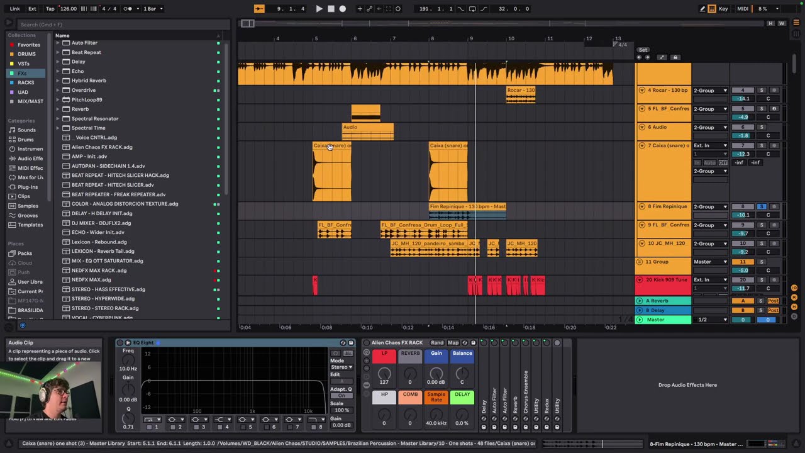Click the In/Out section show button
Viewport: 805px width, 453px height.
tap(794, 288)
